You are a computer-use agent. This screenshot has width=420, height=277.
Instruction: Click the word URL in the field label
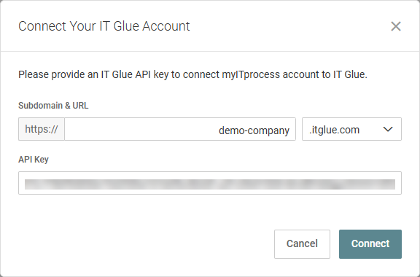(x=80, y=106)
